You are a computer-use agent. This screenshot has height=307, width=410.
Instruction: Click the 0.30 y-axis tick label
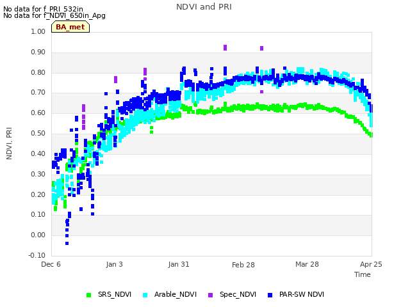38,174
